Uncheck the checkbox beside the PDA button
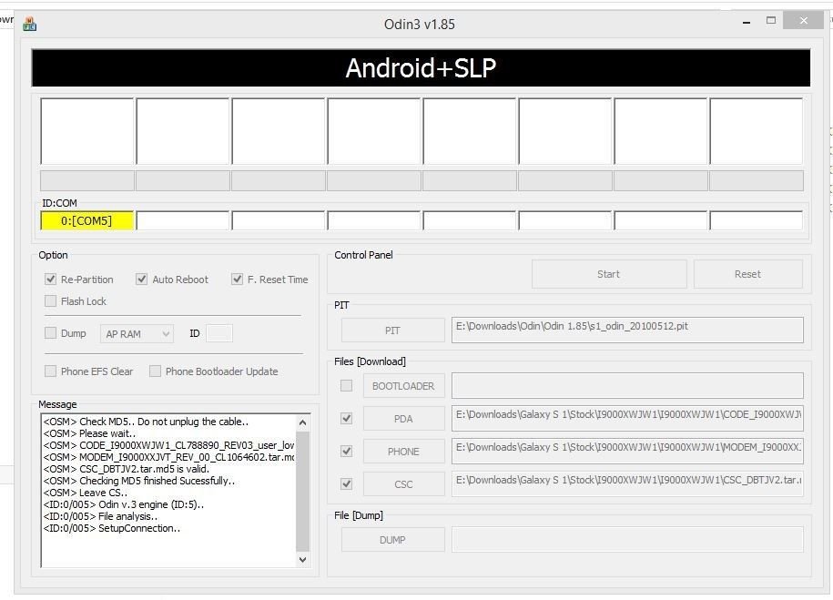 point(346,419)
